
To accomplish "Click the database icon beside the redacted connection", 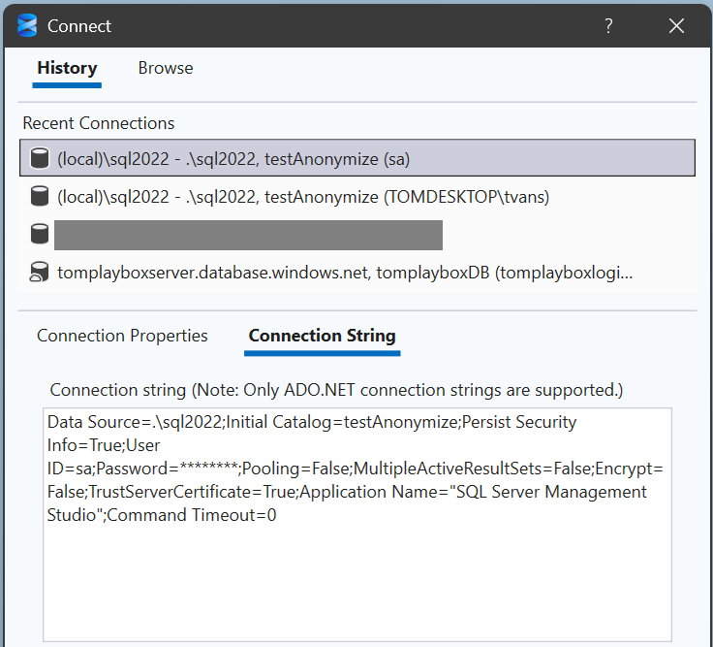I will 40,234.
